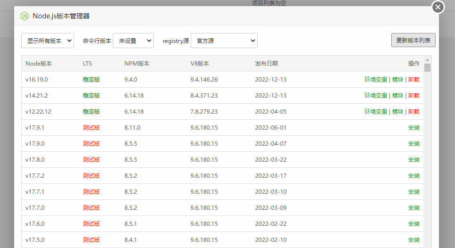The width and height of the screenshot is (455, 248).
Task: Click the Node.js版本管理器 dialog title
Action: (x=61, y=16)
